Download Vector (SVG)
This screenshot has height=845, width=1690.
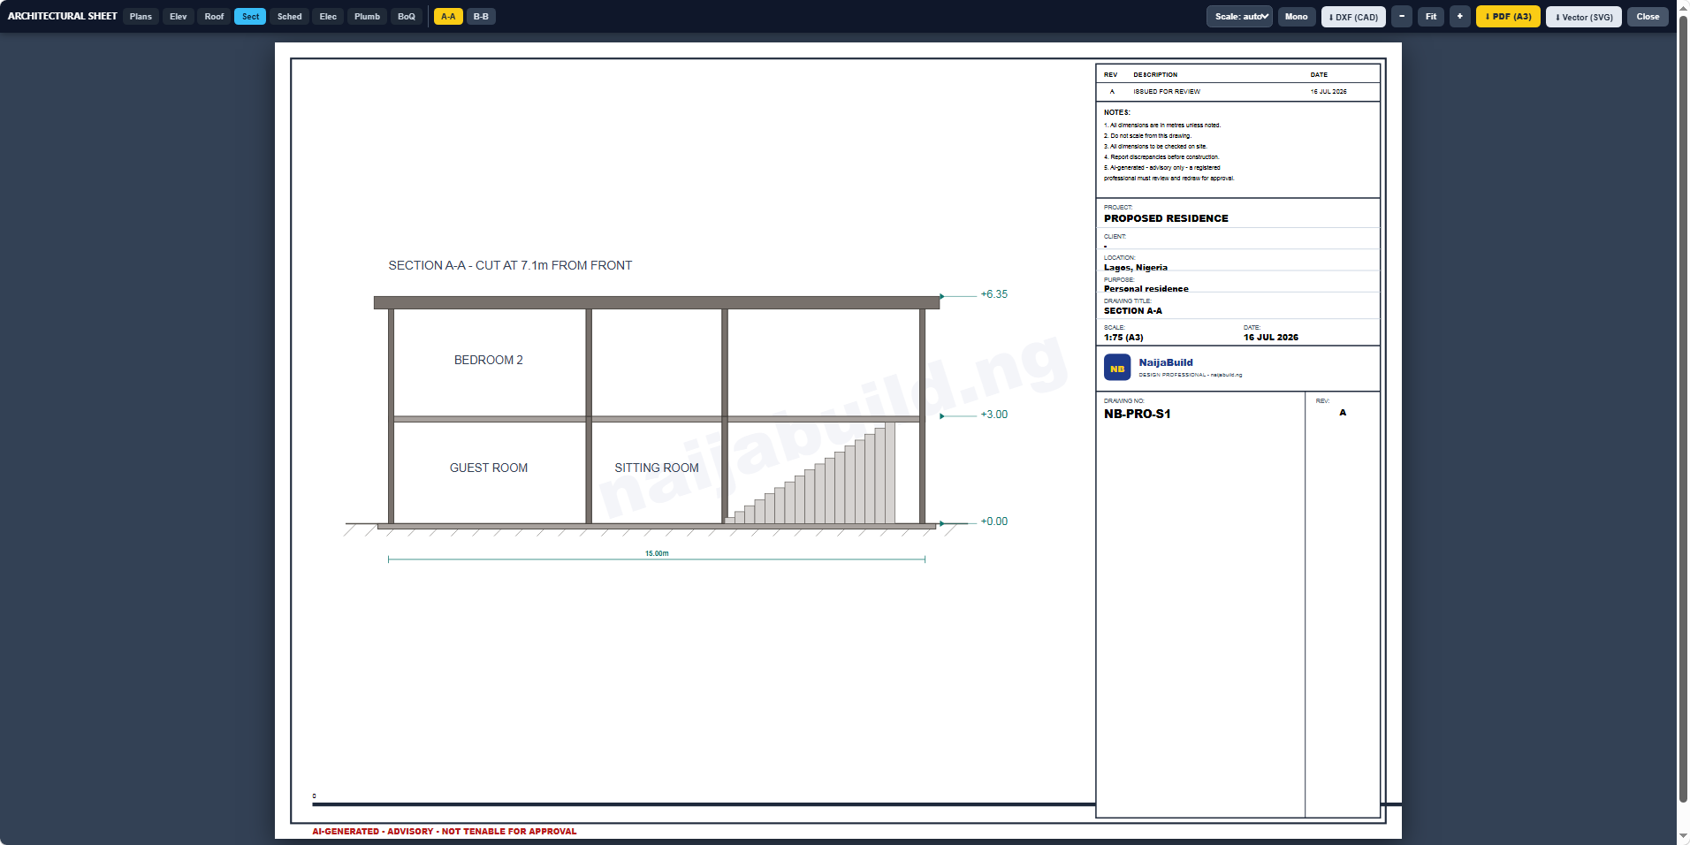pos(1584,17)
